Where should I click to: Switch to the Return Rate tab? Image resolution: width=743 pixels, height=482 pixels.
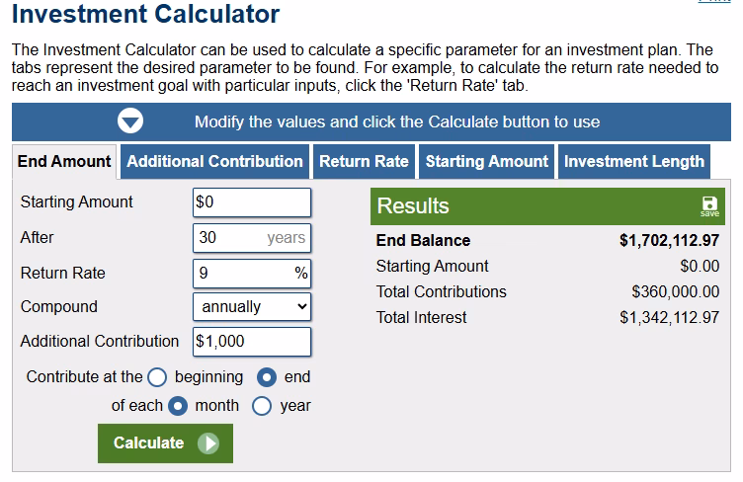pyautogui.click(x=364, y=161)
